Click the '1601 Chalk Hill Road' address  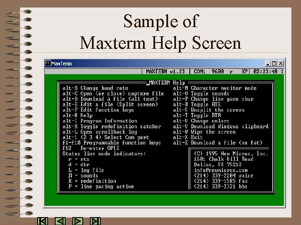tap(223, 159)
